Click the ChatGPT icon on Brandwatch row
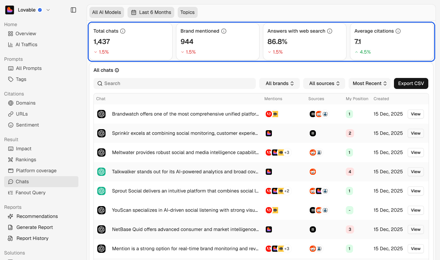The width and height of the screenshot is (440, 260). (x=101, y=114)
